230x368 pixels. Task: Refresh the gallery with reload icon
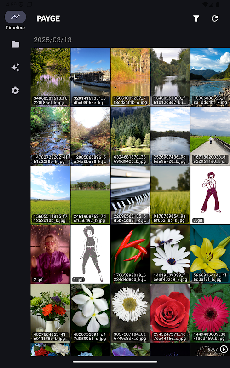click(x=214, y=18)
